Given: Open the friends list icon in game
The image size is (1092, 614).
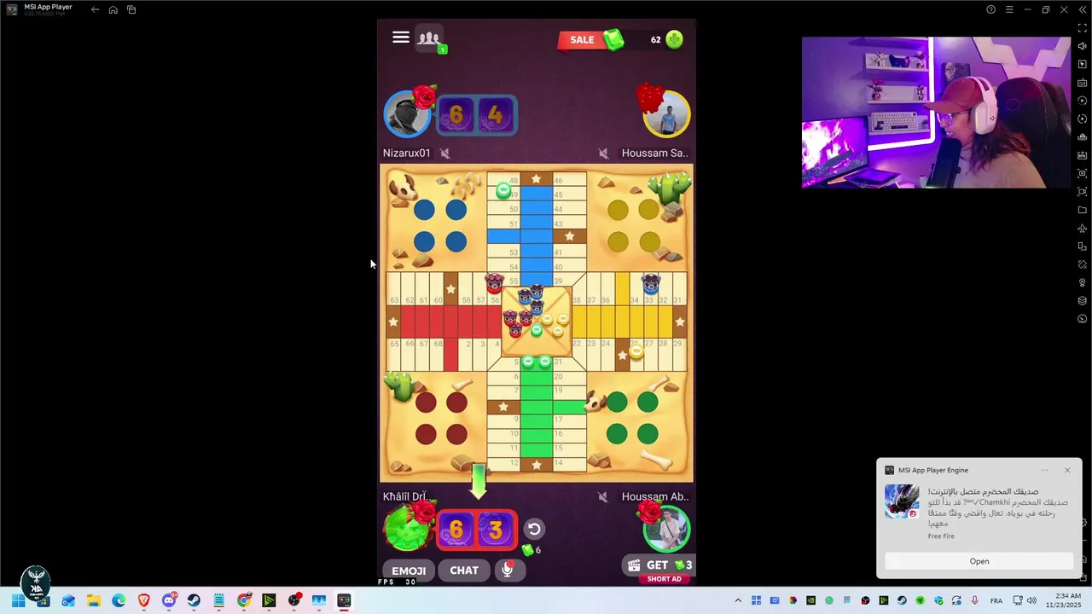Looking at the screenshot, I should coord(429,39).
